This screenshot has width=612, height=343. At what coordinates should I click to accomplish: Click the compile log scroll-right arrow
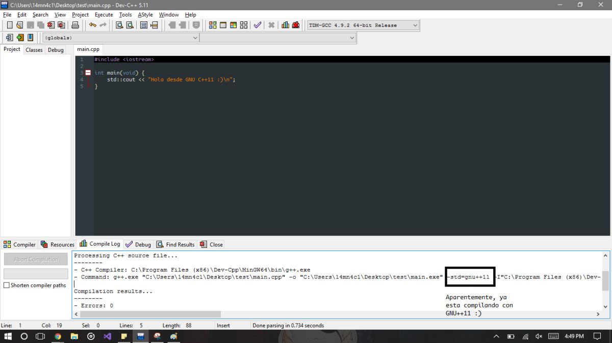[x=599, y=314]
